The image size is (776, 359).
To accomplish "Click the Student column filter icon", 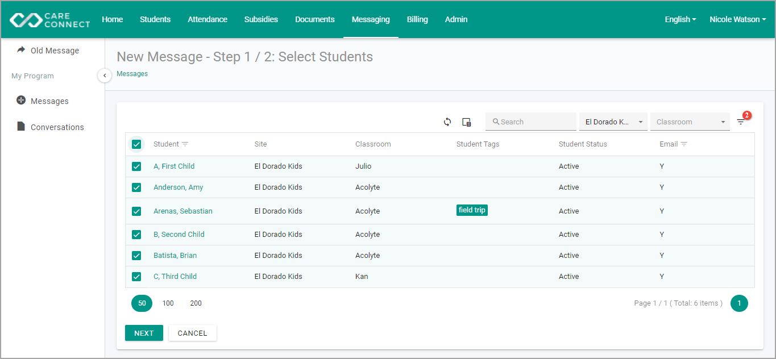I will coord(185,144).
